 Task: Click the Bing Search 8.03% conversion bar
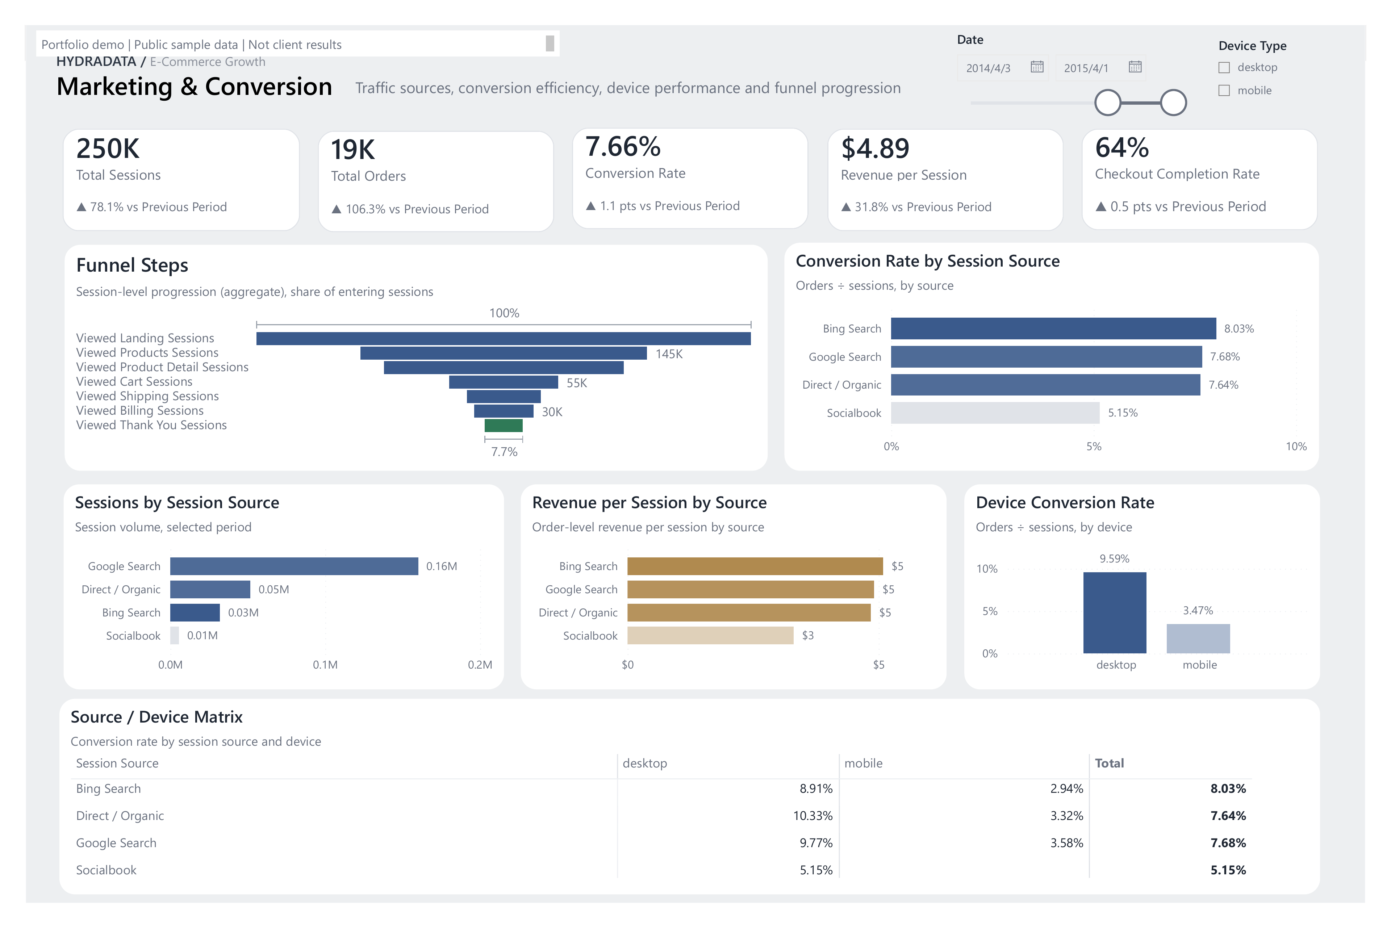tap(1053, 328)
